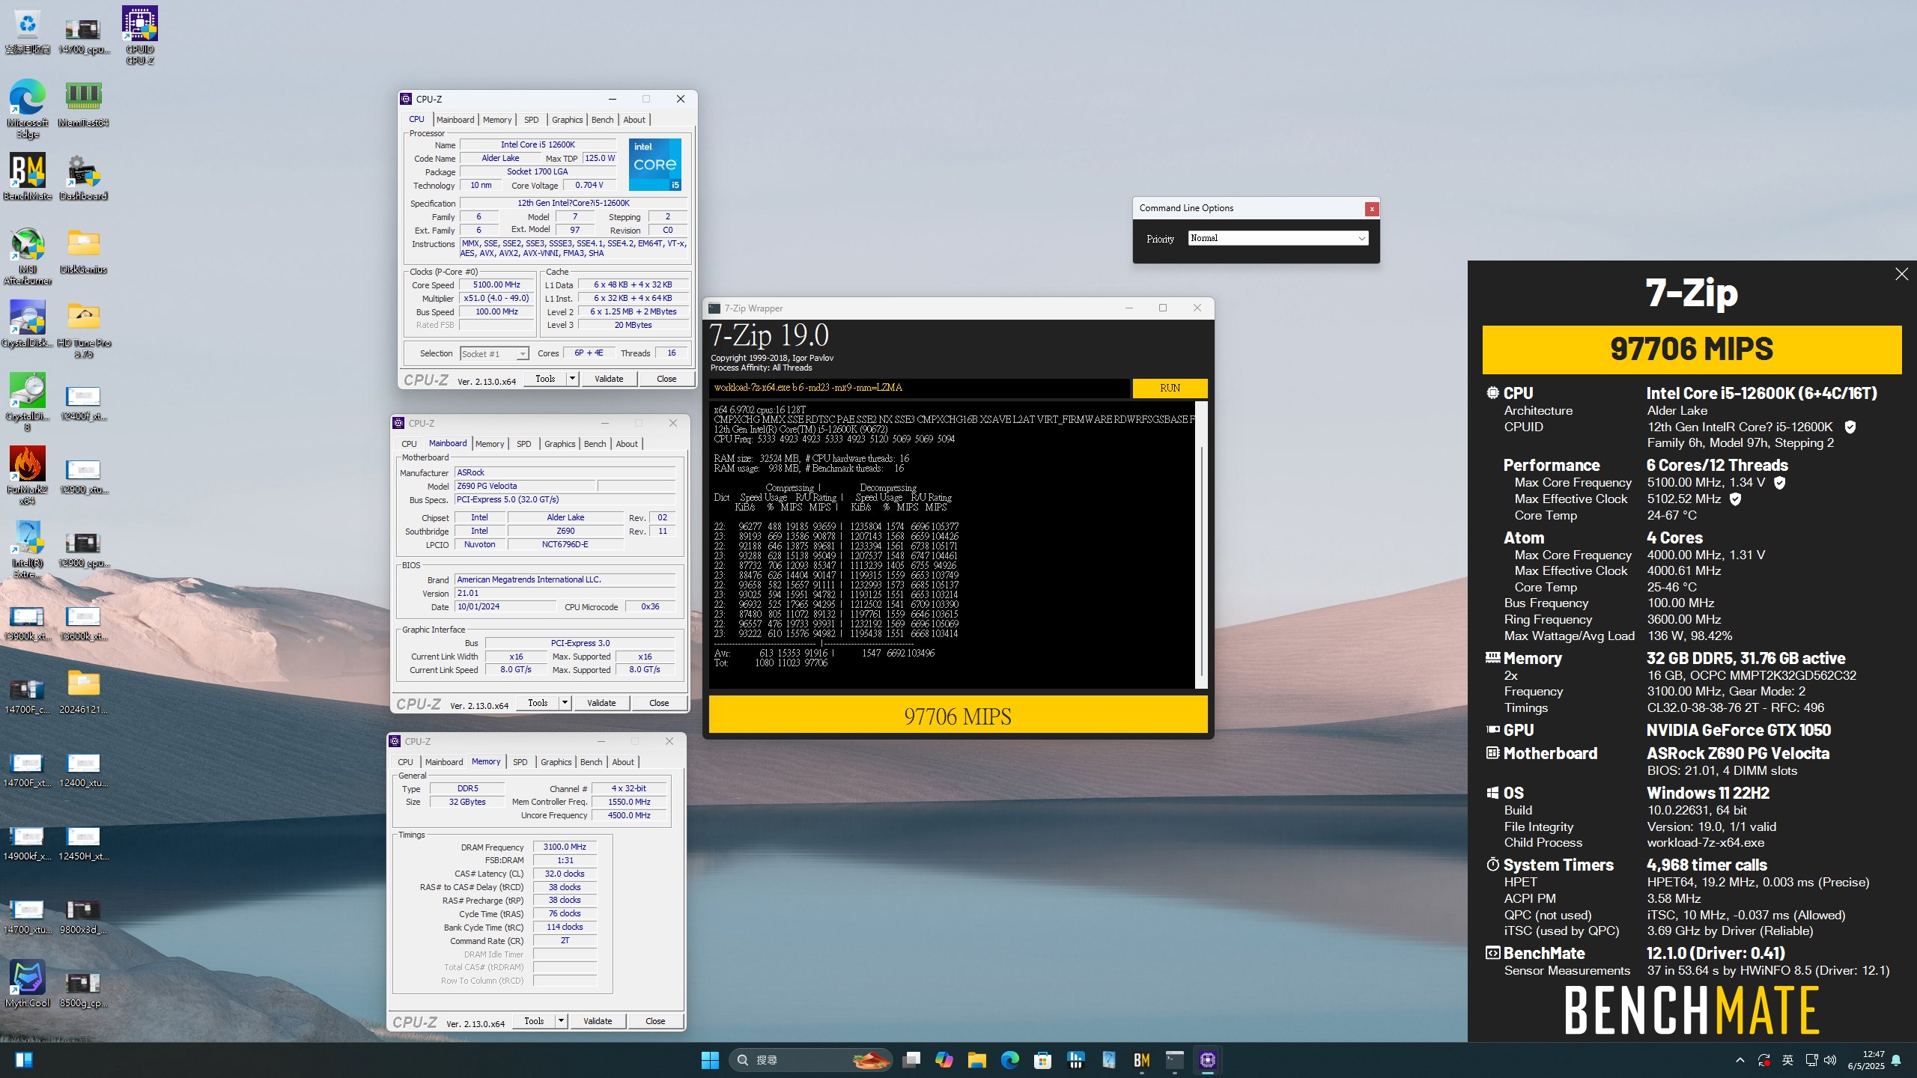Switch to the console window in taskbar
This screenshot has width=1917, height=1078.
pos(1175,1060)
